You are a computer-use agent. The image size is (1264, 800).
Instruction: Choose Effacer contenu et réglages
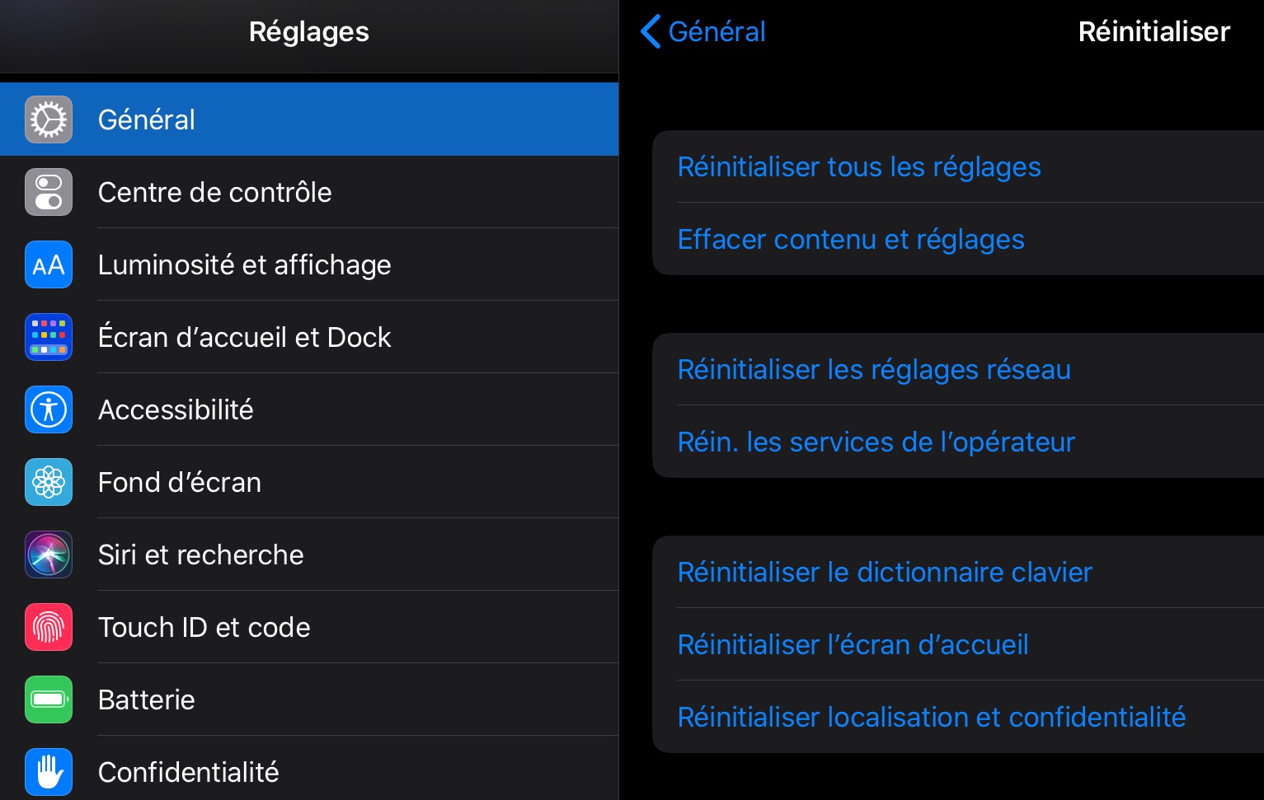pyautogui.click(x=851, y=239)
